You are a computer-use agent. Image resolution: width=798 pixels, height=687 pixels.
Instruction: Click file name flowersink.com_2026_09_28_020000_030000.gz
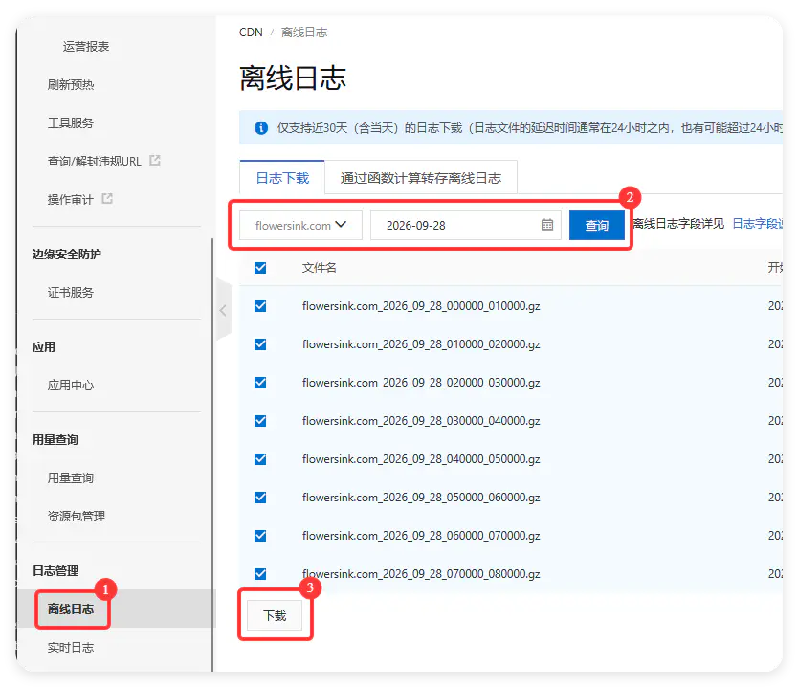coord(421,383)
